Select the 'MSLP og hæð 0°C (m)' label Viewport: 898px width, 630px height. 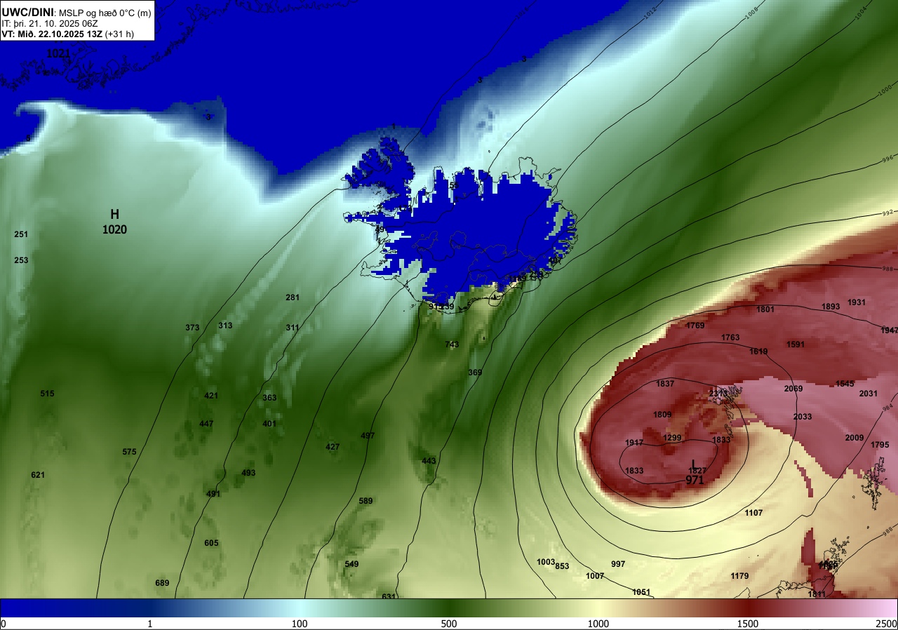coord(106,12)
